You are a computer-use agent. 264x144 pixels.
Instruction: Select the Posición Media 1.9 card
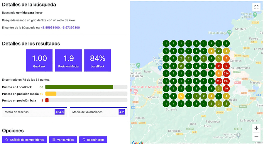tap(68, 60)
